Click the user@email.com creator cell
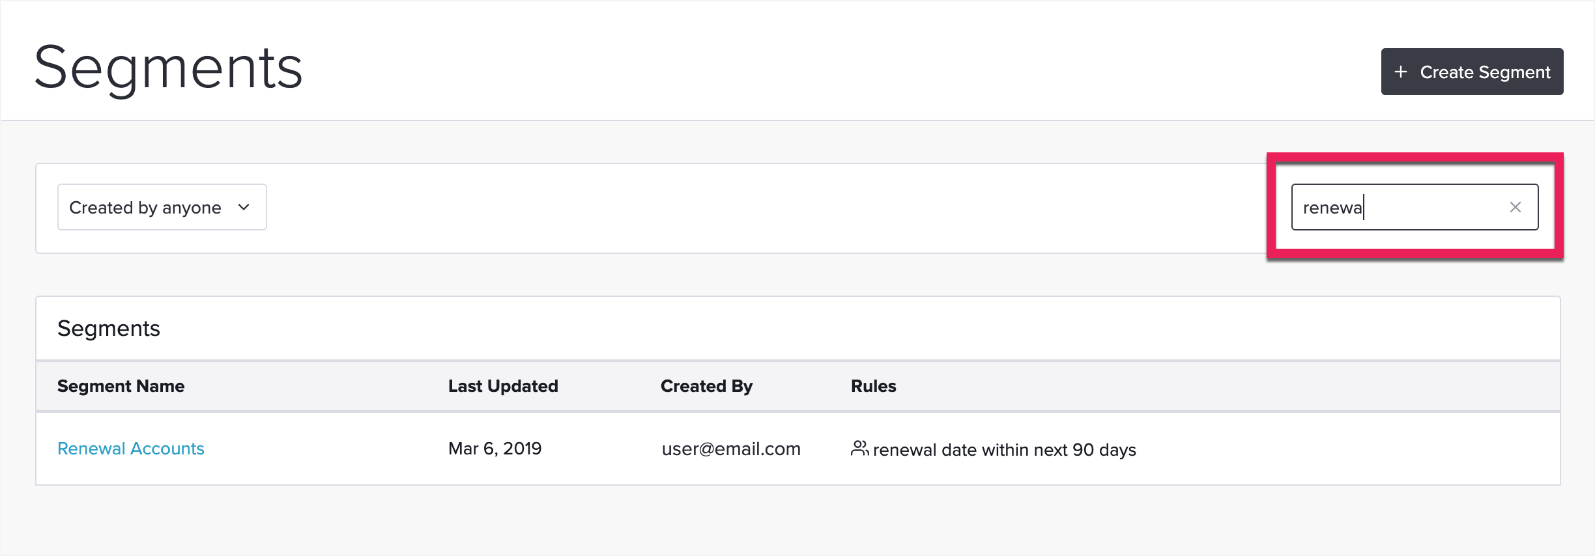The width and height of the screenshot is (1595, 556). click(731, 449)
